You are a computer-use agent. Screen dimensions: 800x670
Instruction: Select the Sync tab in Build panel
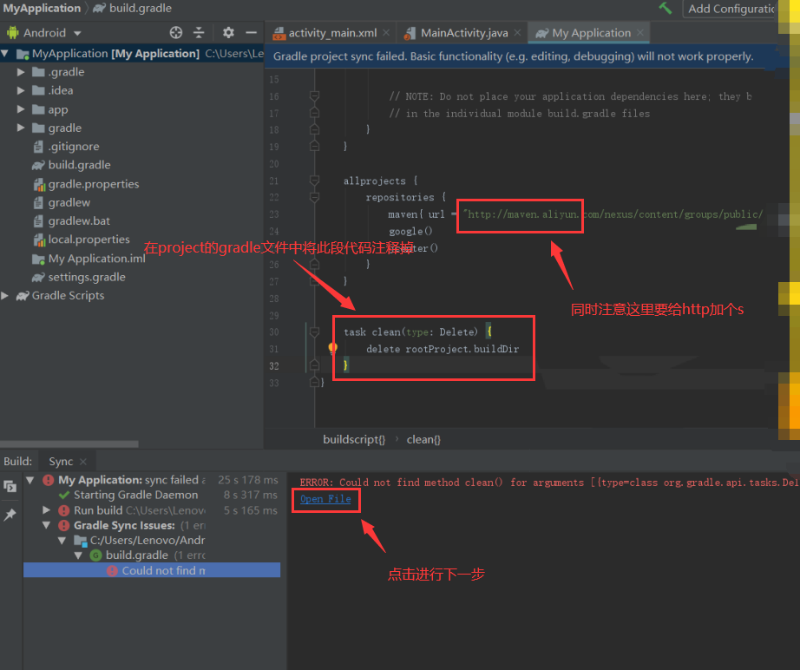point(61,462)
